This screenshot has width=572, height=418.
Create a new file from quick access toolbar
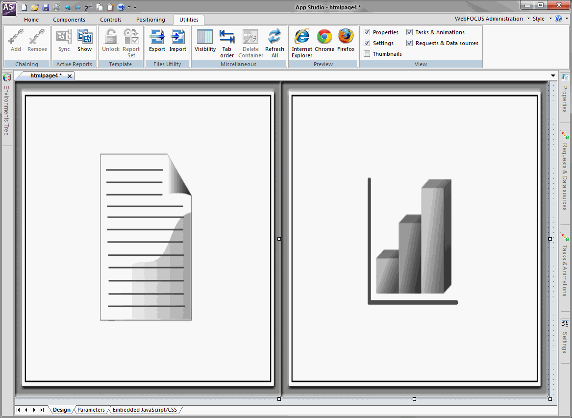pyautogui.click(x=24, y=7)
